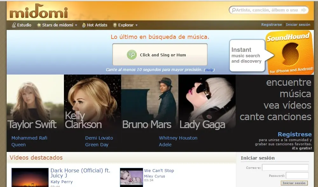The height and width of the screenshot is (187, 318).
Task: Click the Katy Perry artist name
Action: click(61, 182)
